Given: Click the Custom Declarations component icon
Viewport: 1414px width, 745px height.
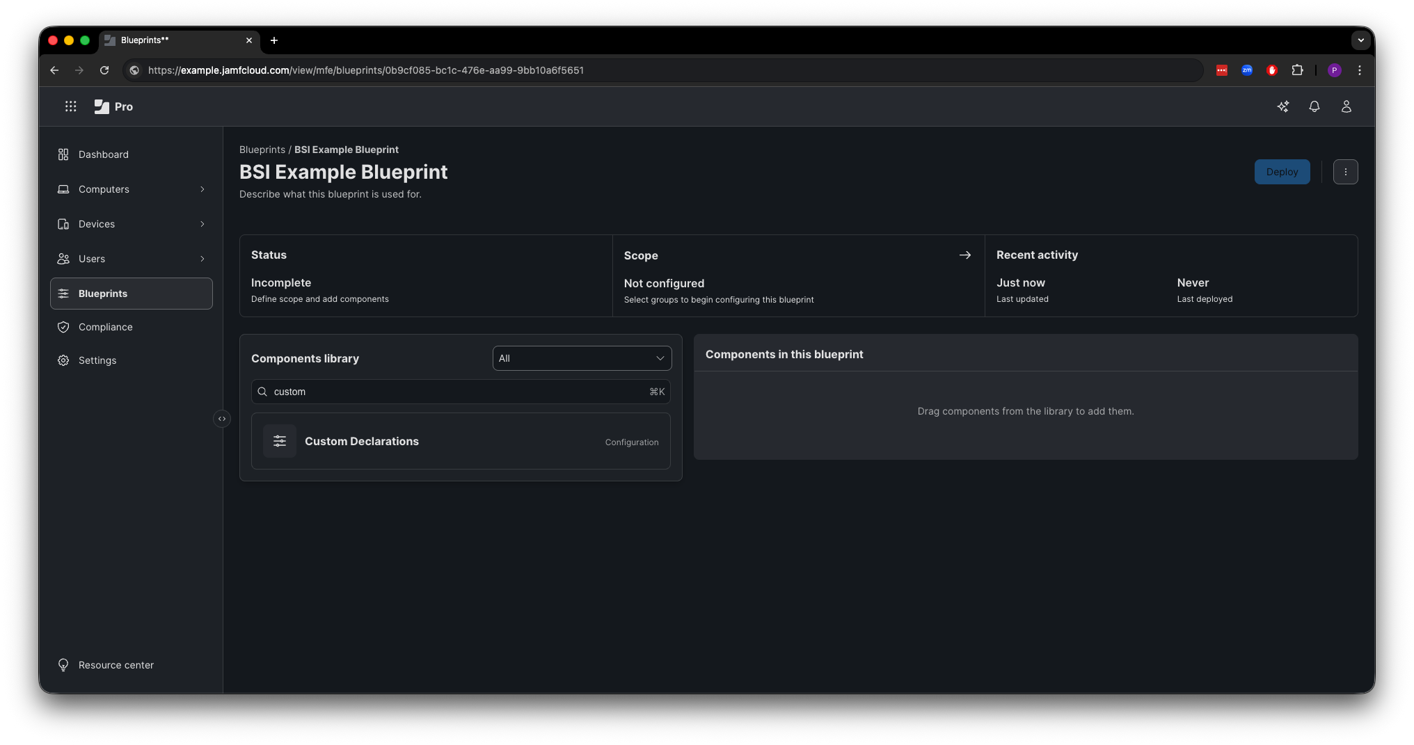Looking at the screenshot, I should (280, 441).
